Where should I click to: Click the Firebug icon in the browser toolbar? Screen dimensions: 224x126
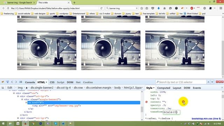pos(182,8)
